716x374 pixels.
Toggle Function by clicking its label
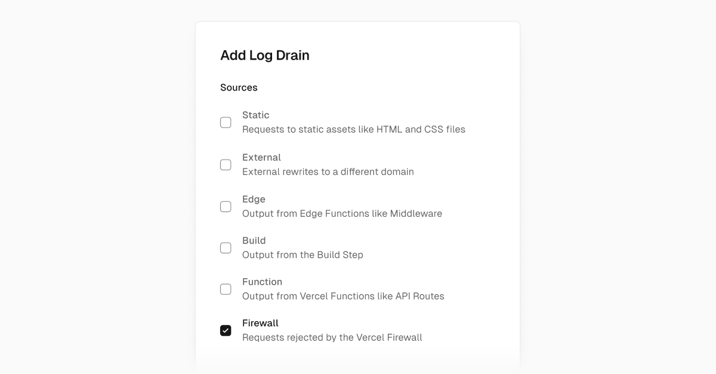coord(263,281)
